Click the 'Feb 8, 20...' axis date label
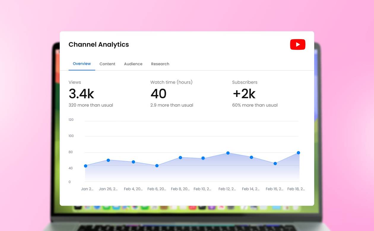 [180, 189]
